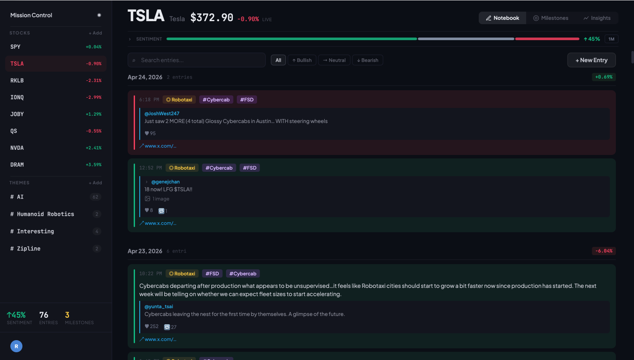The image size is (634, 360).
Task: Click the red bearish sentiment bar segment
Action: (x=547, y=39)
